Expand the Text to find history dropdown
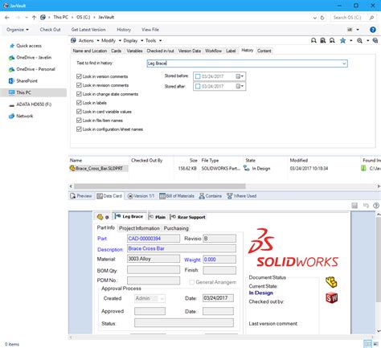This screenshot has height=348, width=381. click(344, 63)
